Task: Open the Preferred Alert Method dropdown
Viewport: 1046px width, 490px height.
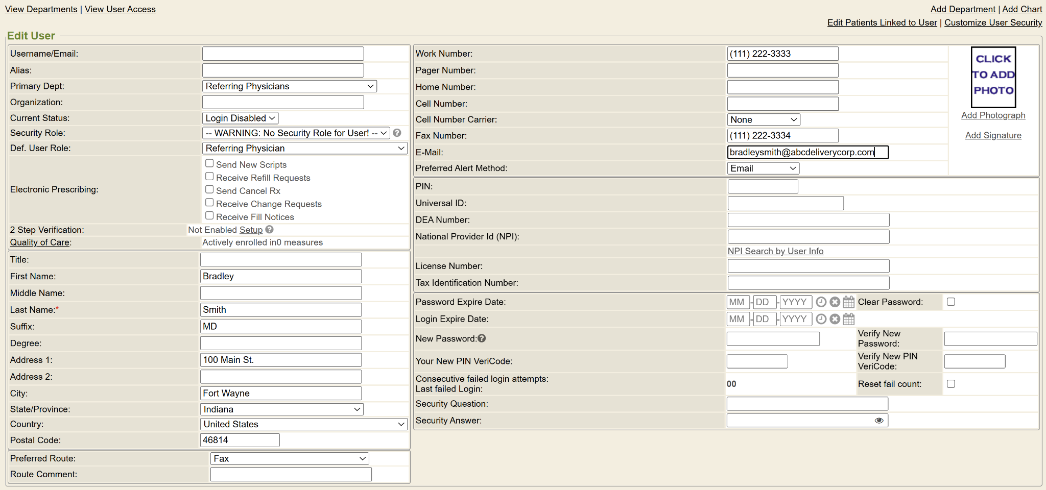Action: [763, 168]
